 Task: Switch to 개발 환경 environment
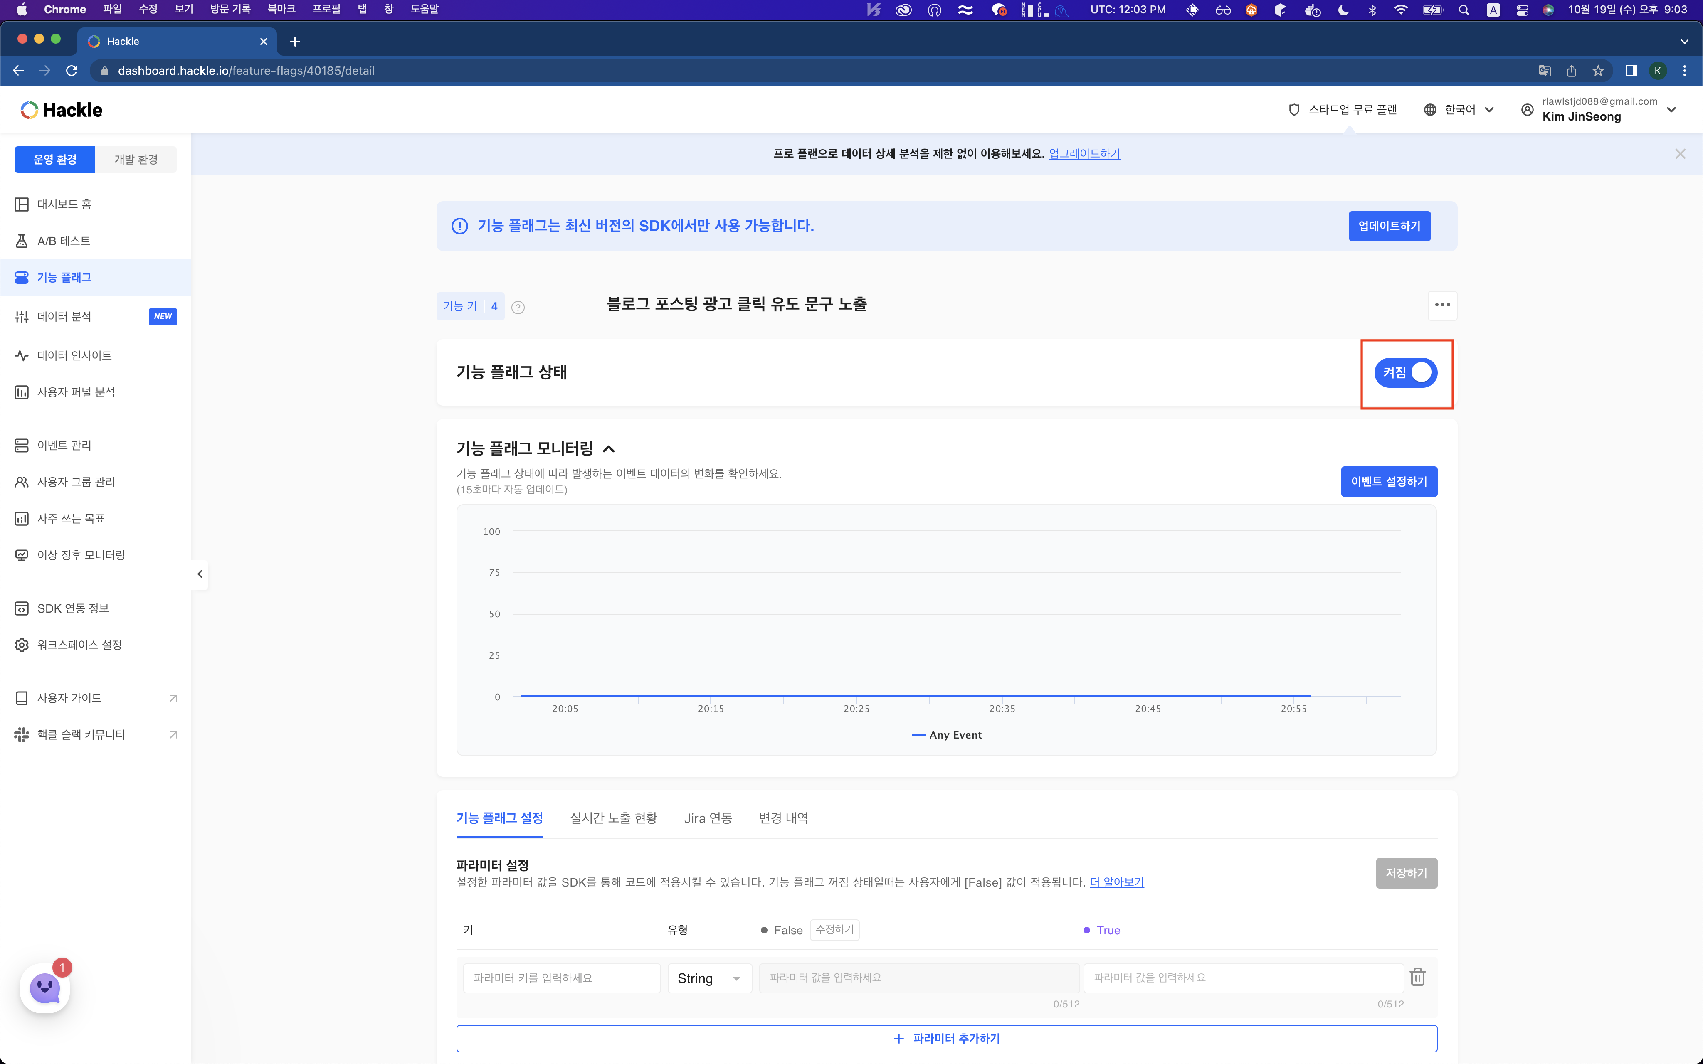pyautogui.click(x=136, y=159)
